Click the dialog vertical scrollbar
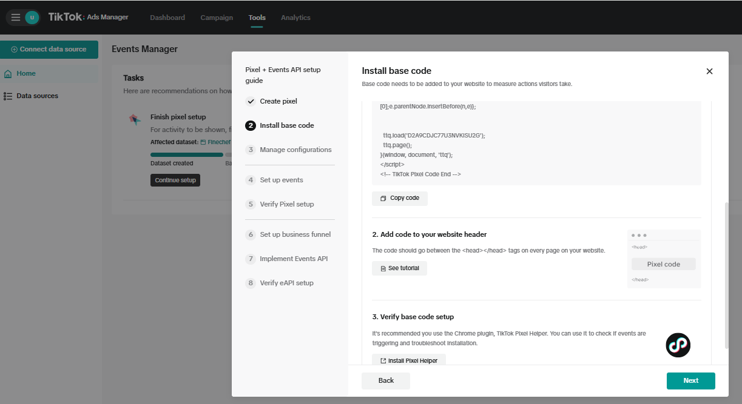 [727, 276]
